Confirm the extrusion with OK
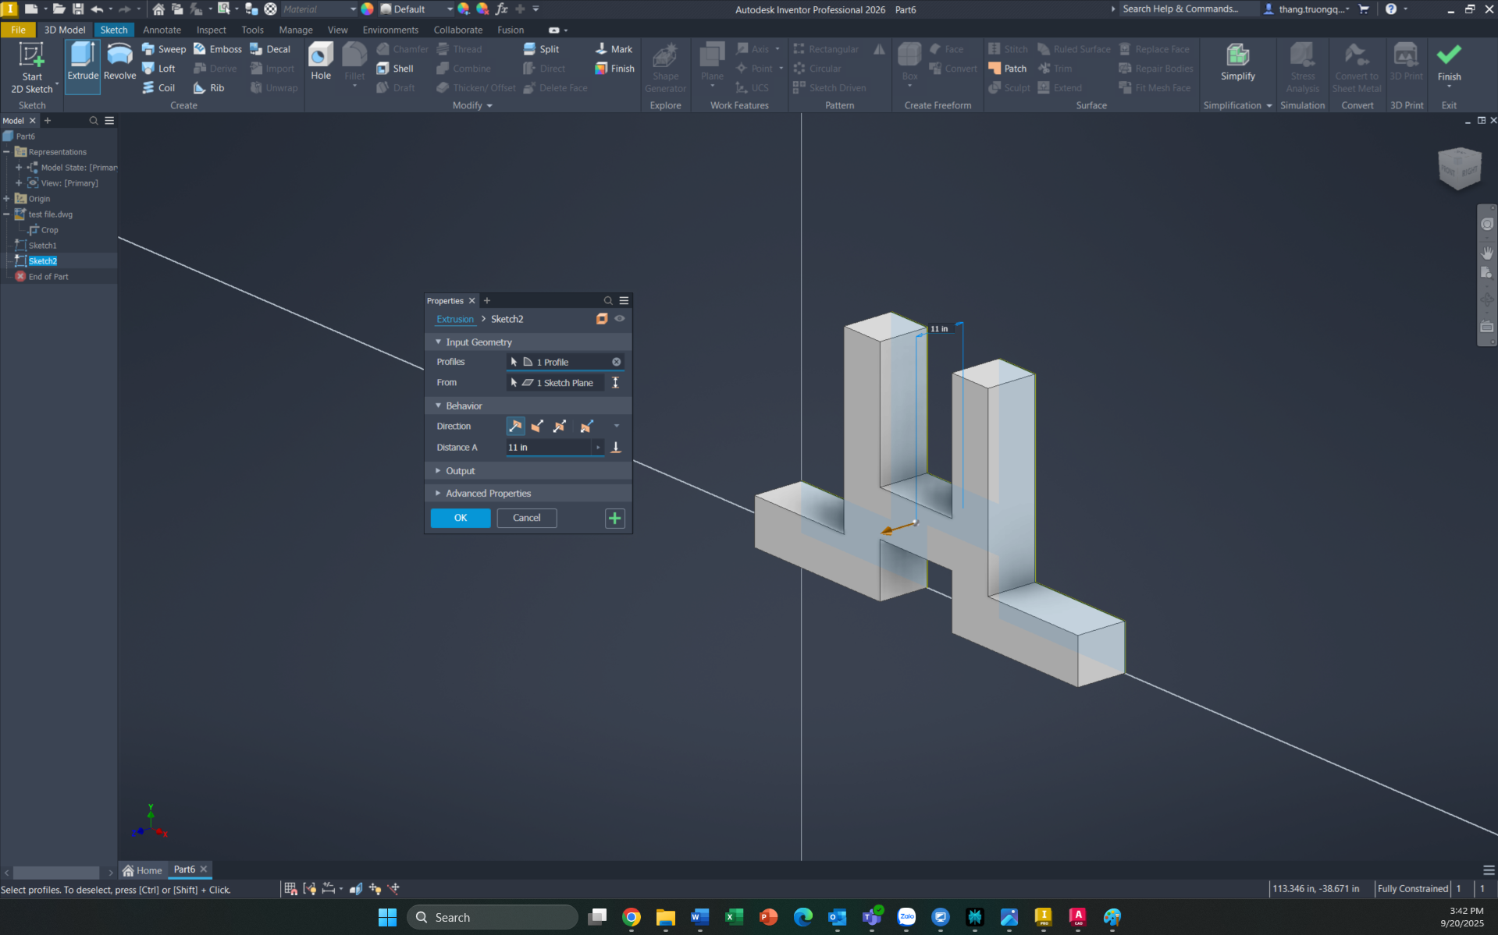The image size is (1498, 935). [x=461, y=518]
